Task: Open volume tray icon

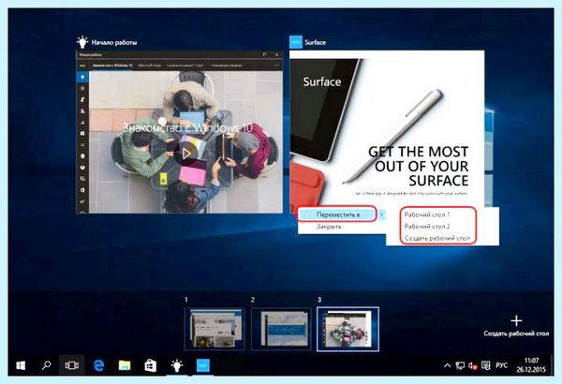Action: click(472, 365)
